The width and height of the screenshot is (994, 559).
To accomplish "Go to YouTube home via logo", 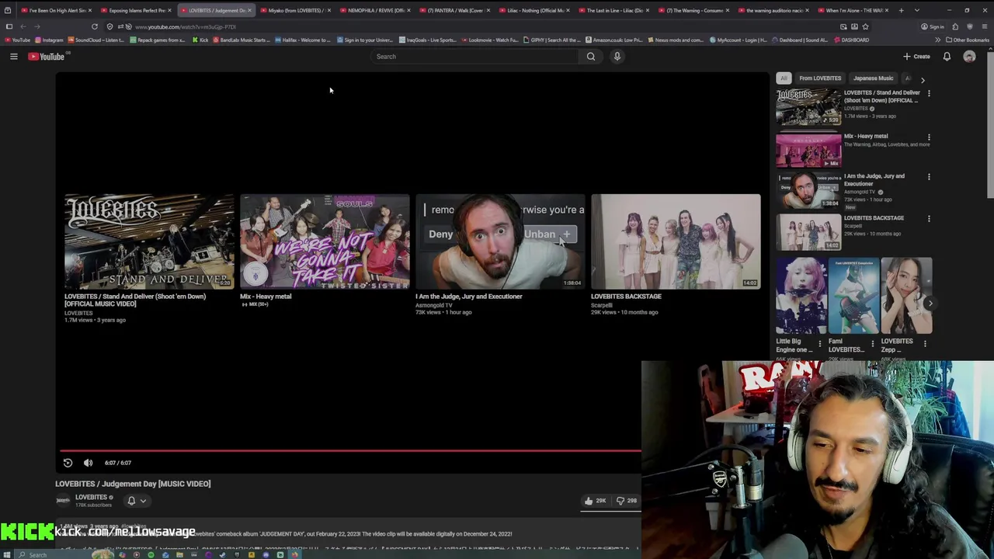I will point(48,56).
